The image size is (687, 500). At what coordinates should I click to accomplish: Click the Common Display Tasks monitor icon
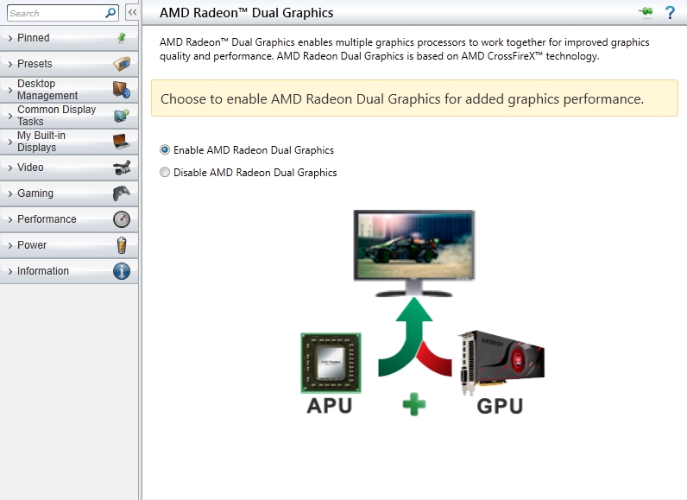[122, 115]
